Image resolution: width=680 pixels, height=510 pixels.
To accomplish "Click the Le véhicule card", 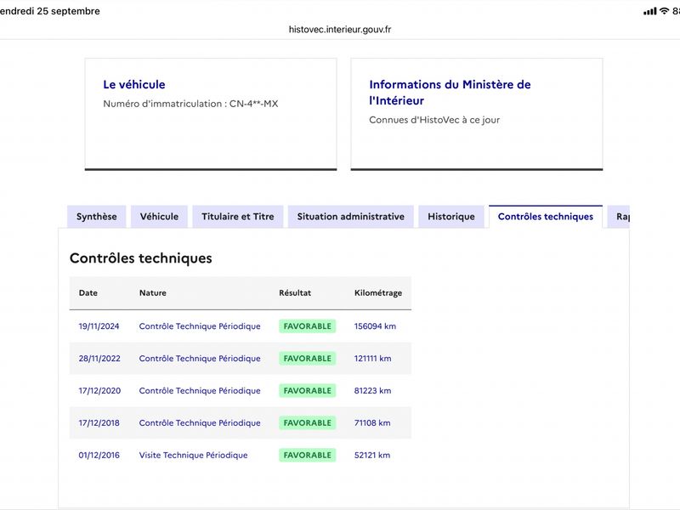I will 211,115.
